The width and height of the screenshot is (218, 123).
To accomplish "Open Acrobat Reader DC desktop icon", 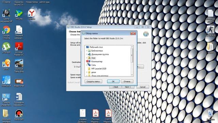I will [x=19, y=46].
